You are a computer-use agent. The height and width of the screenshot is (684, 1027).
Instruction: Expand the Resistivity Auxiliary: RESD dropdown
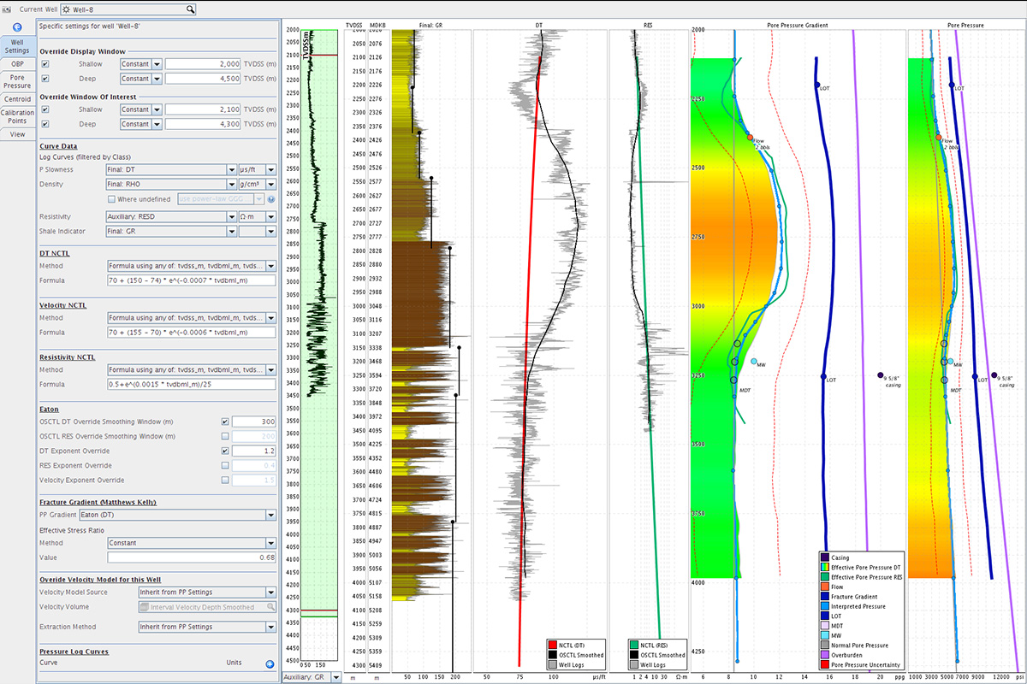coord(231,217)
